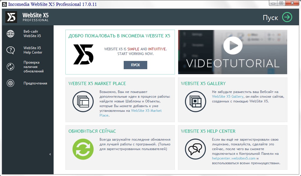Click the question bubble Help Center sidebar icon
The width and height of the screenshot is (301, 176).
pos(10,50)
